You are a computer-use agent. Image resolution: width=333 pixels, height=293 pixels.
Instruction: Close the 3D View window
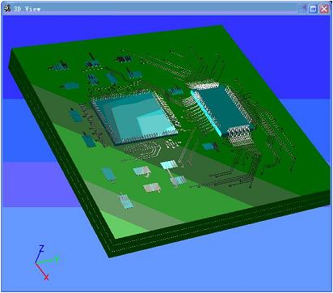pyautogui.click(x=324, y=9)
